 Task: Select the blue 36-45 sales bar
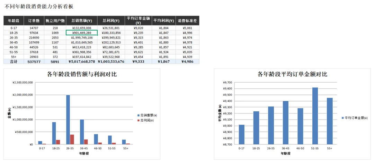click(x=82, y=132)
